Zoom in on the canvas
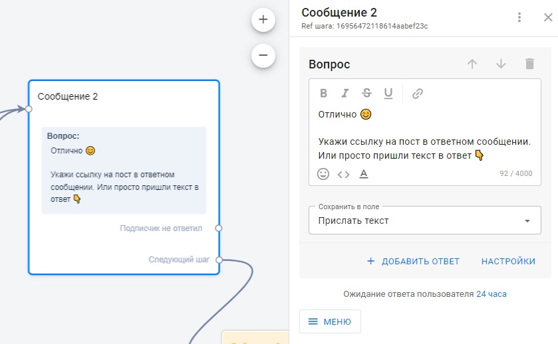The height and width of the screenshot is (344, 558). pos(263,20)
